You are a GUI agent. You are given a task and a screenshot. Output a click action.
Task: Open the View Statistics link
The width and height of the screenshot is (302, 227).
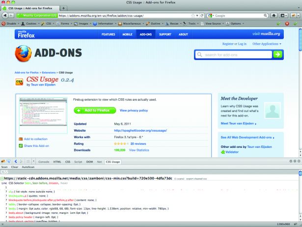(x=139, y=150)
